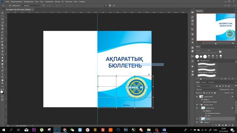Create a new layer icon
The image size is (237, 133).
pos(229,125)
